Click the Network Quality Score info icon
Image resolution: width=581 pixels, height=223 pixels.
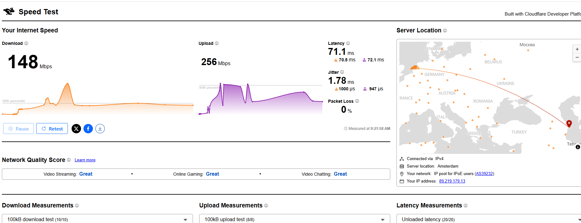coord(69,160)
